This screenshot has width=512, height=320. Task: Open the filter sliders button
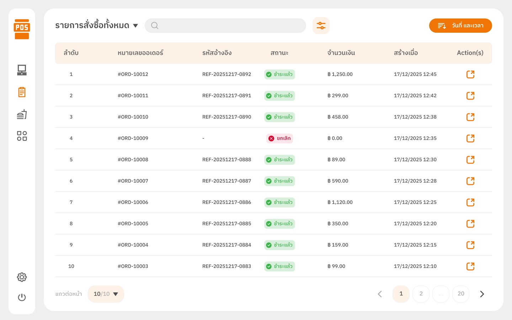tap(321, 26)
